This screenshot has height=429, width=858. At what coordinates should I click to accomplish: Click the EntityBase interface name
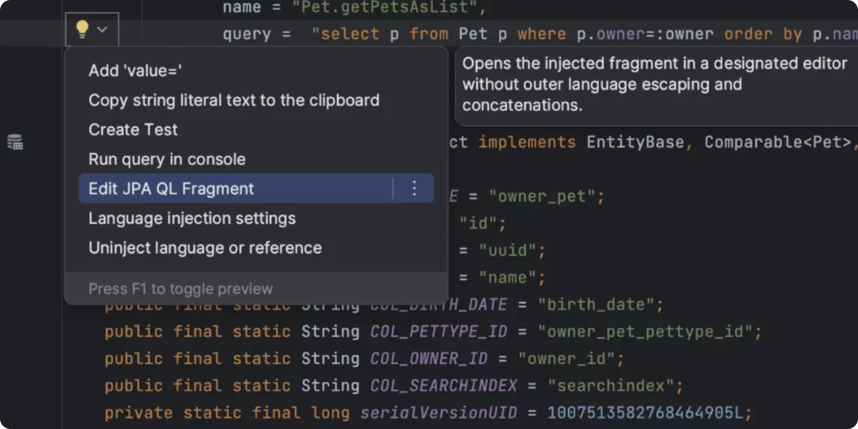[x=635, y=143]
